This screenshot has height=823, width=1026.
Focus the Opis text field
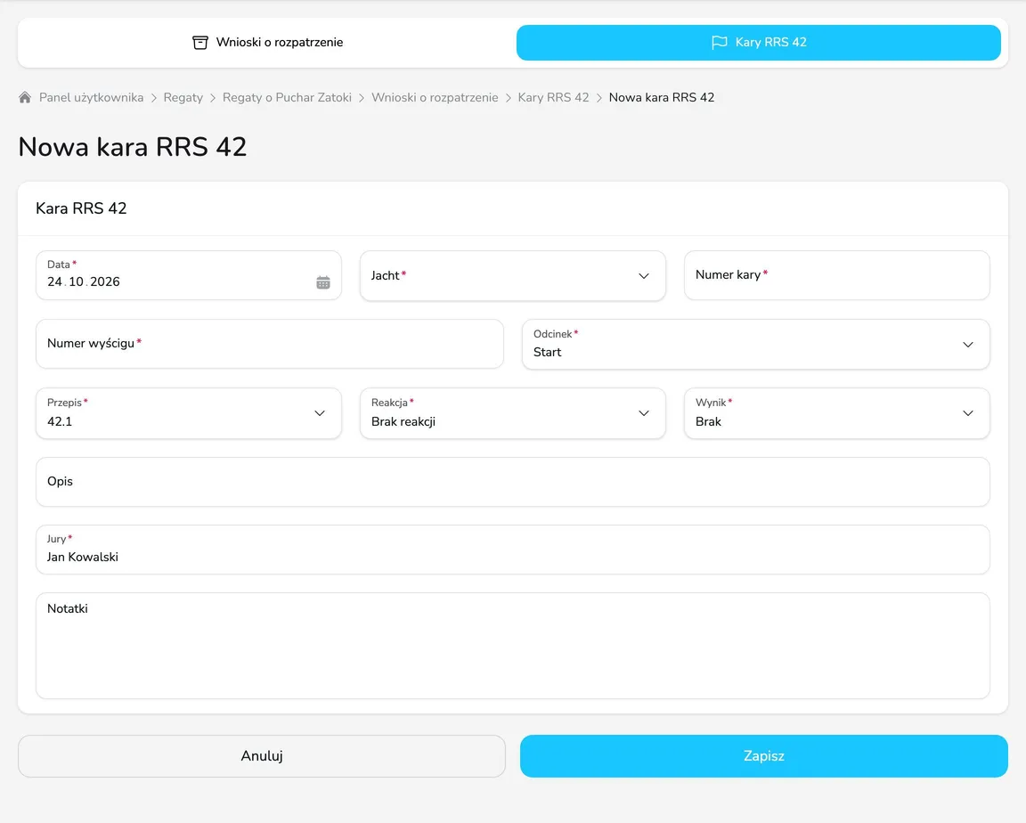tap(513, 482)
